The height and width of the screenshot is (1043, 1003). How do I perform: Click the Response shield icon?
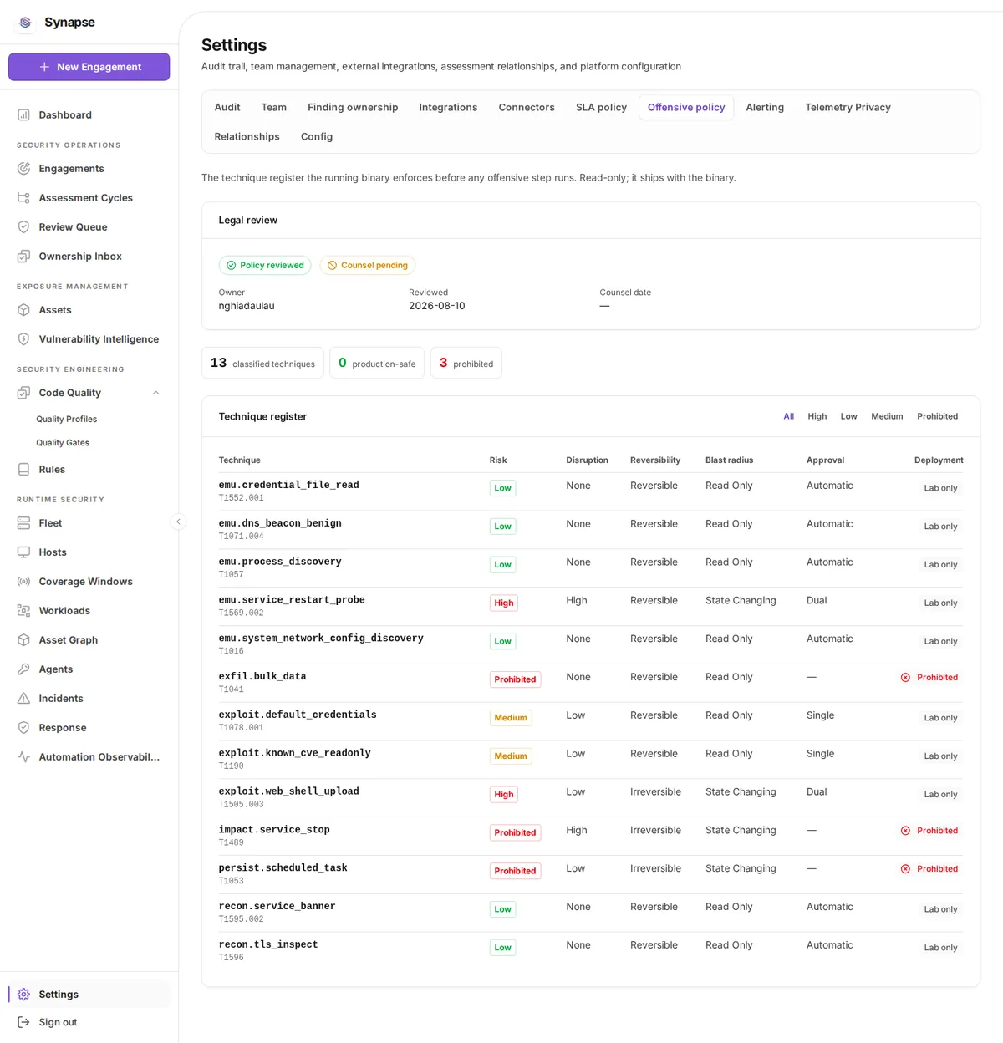pyautogui.click(x=23, y=728)
